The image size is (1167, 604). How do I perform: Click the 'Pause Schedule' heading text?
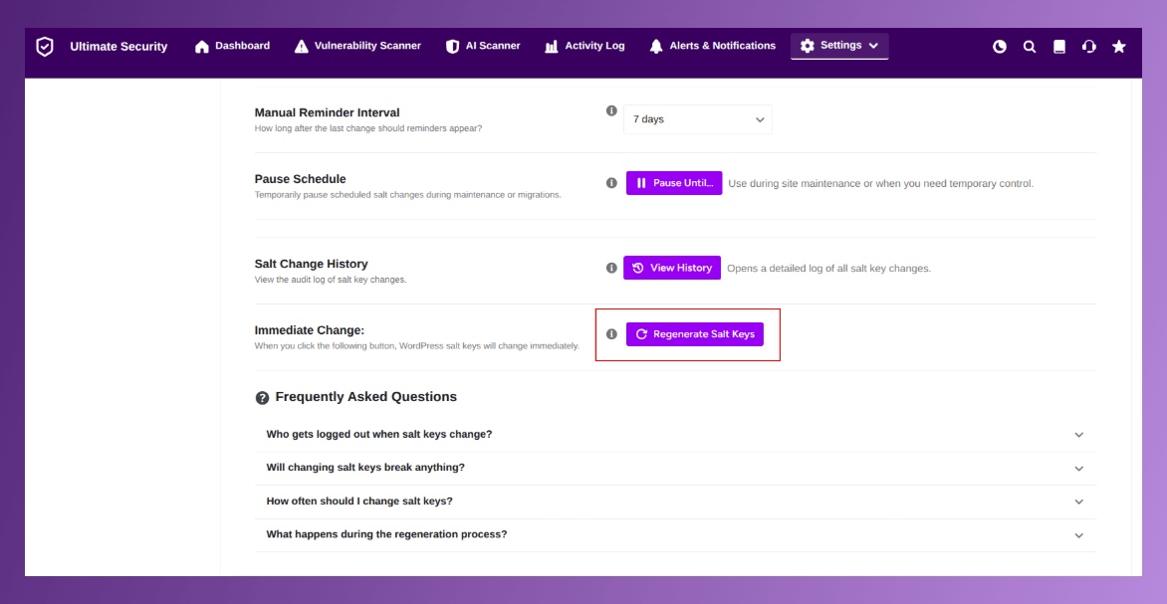301,179
